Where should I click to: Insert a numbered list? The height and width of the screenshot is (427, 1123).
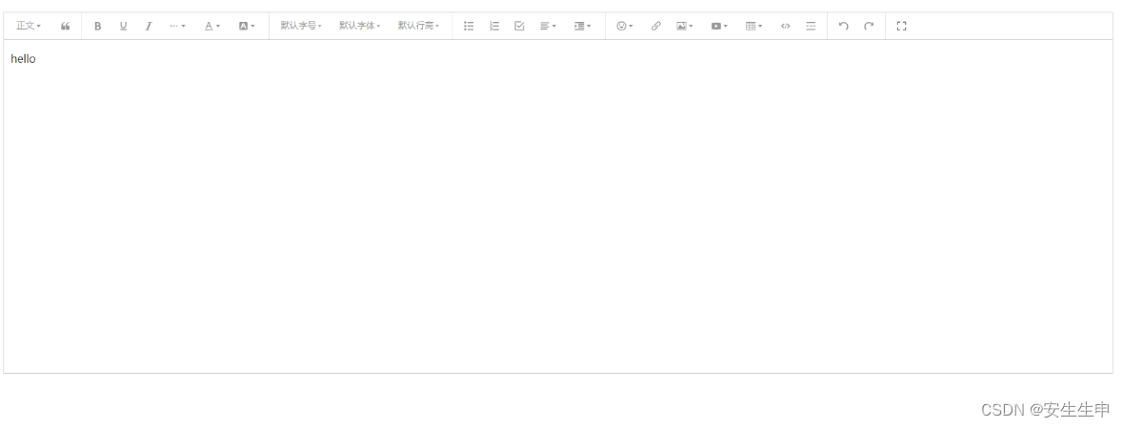click(x=494, y=26)
